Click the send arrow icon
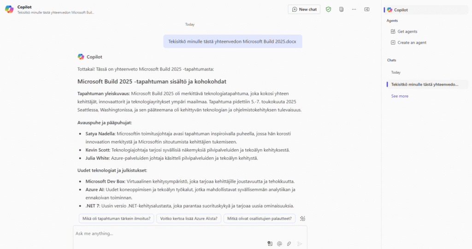472x249 pixels. click(300, 243)
